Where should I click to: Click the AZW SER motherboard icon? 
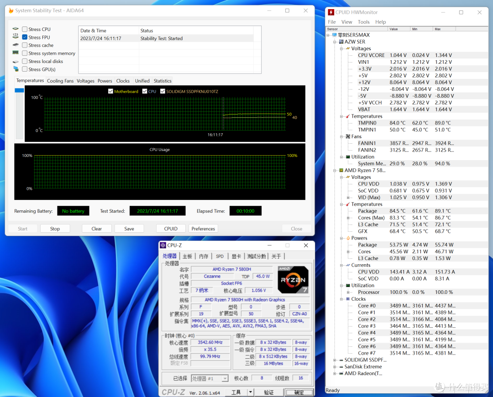click(341, 42)
